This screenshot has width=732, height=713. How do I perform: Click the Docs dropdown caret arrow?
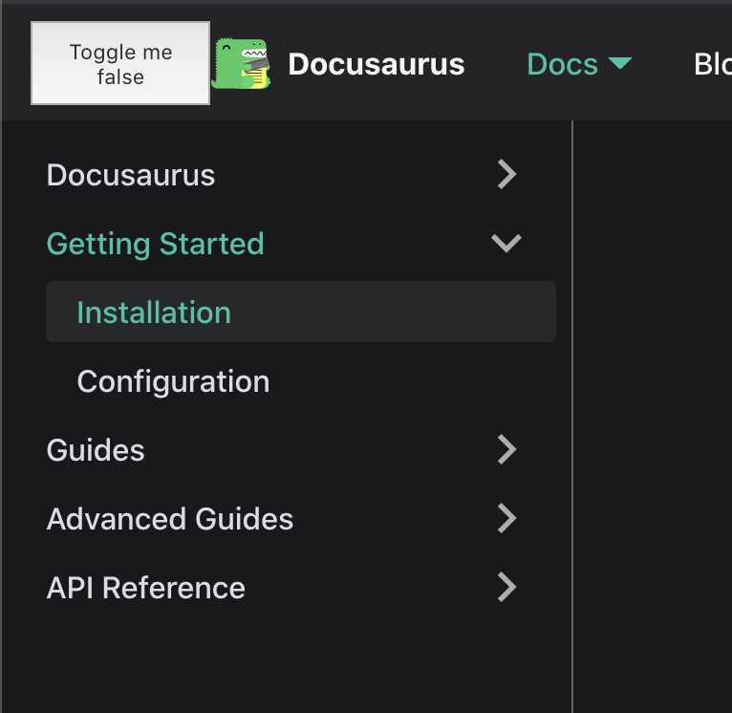(620, 62)
